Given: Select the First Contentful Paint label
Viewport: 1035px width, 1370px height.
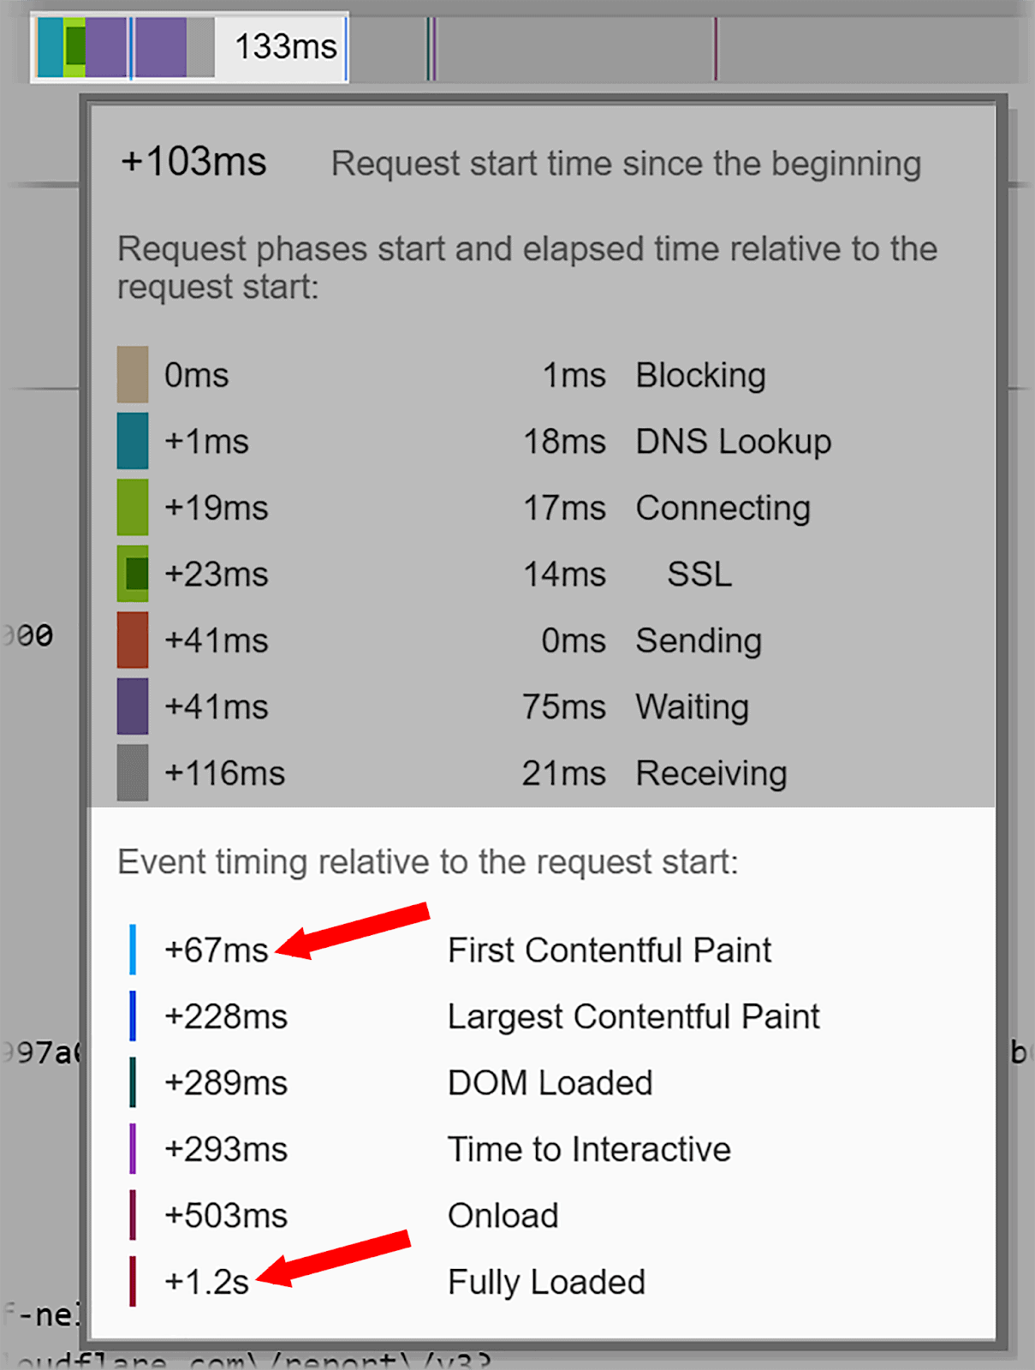Looking at the screenshot, I should point(609,950).
